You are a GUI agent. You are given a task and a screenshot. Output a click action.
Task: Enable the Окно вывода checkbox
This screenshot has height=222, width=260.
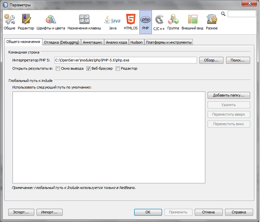coord(58,69)
